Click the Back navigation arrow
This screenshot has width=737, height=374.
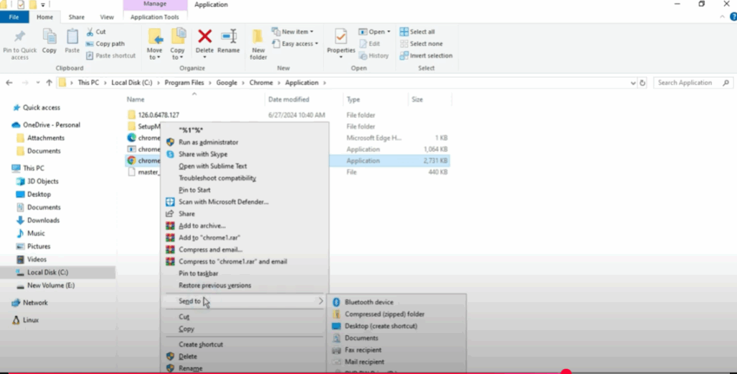(x=9, y=83)
